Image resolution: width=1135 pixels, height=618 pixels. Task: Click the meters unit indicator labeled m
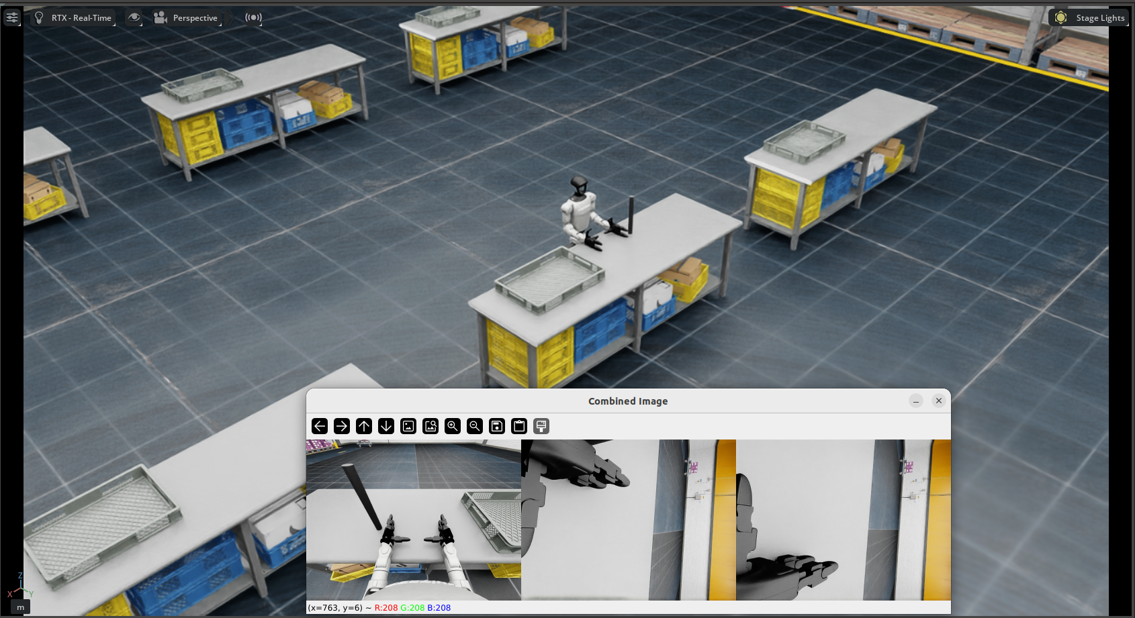click(x=20, y=607)
